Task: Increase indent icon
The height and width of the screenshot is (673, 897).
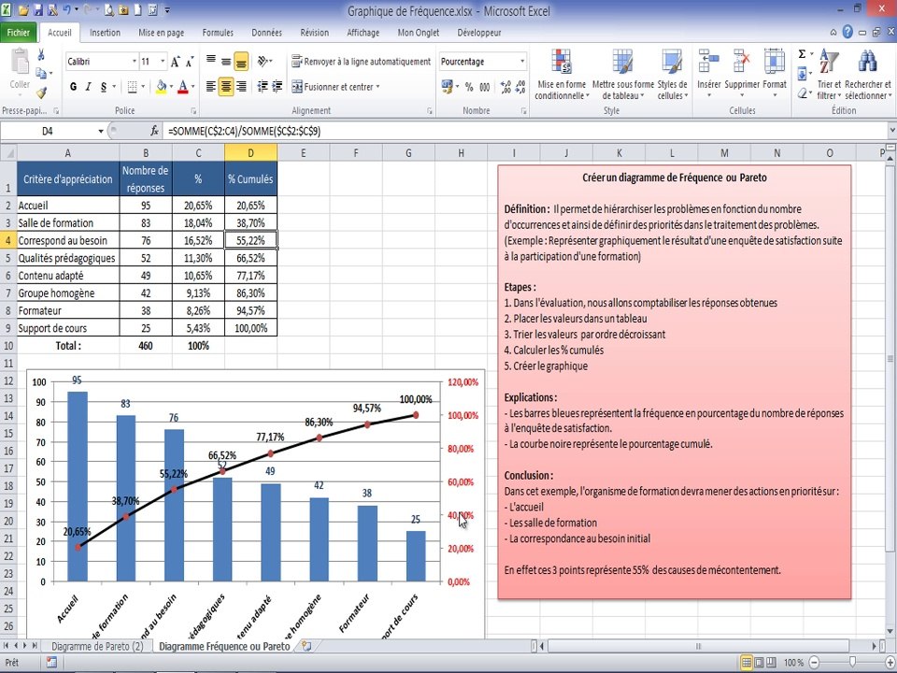Action: coord(278,87)
